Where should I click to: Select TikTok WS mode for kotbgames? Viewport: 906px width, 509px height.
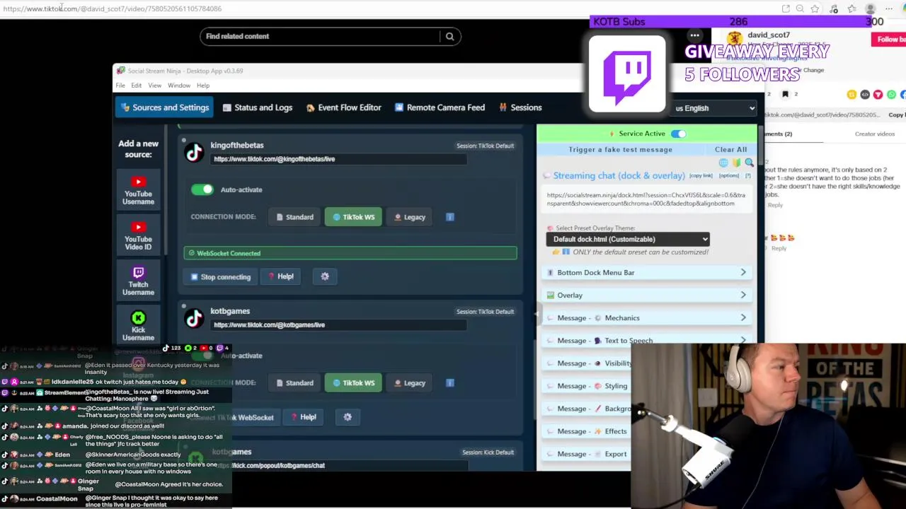point(353,383)
